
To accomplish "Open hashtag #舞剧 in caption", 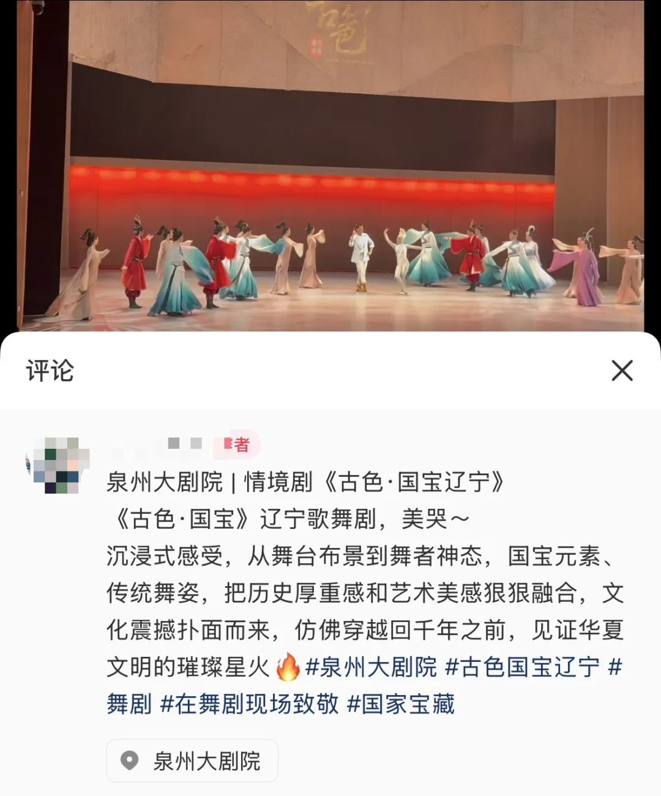I will point(129,704).
